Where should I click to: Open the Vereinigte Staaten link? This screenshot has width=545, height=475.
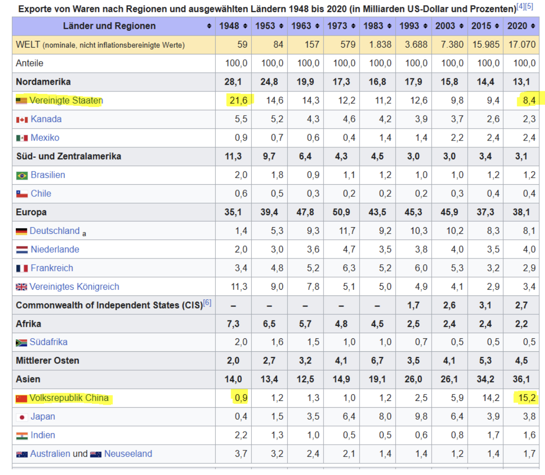(66, 101)
